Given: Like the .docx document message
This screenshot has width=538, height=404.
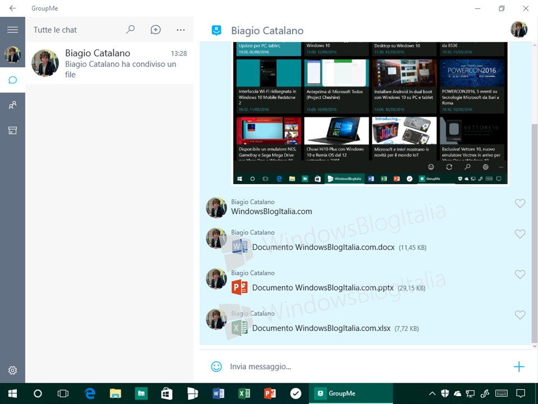Looking at the screenshot, I should [x=520, y=234].
